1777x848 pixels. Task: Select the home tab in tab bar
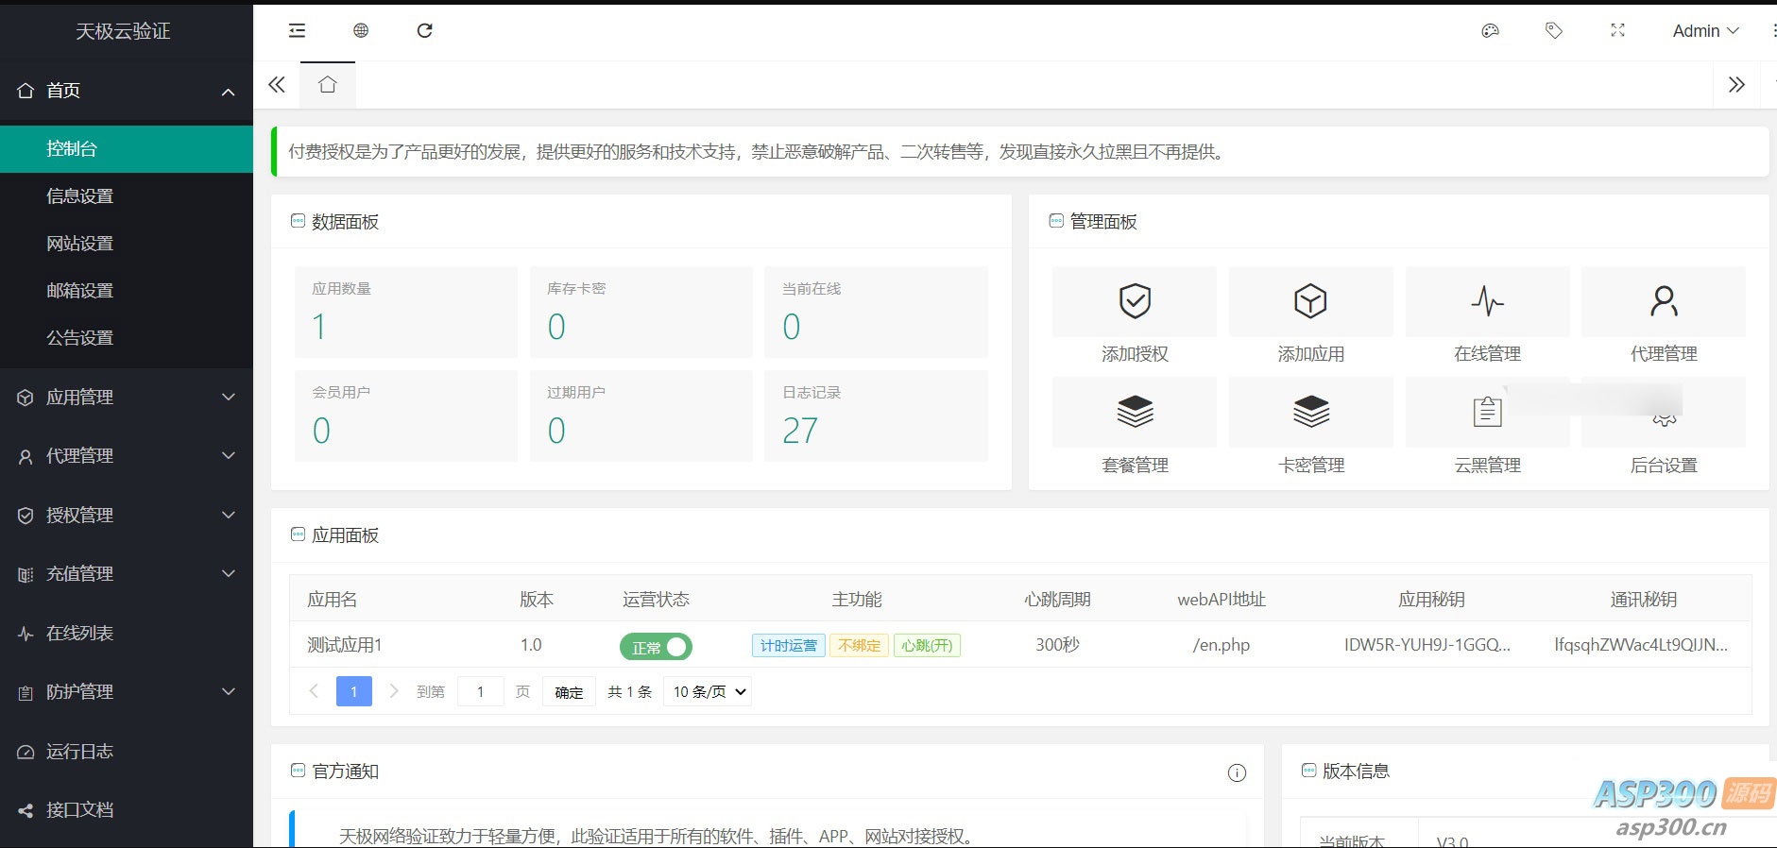pos(328,85)
